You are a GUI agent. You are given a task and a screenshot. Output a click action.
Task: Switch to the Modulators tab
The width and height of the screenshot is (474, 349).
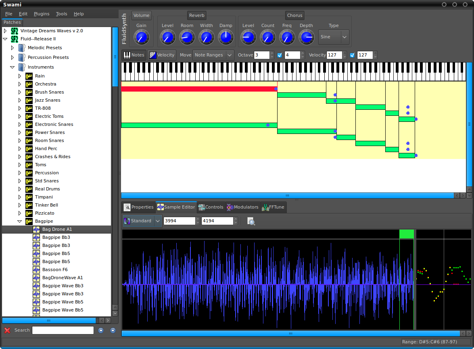pyautogui.click(x=242, y=207)
